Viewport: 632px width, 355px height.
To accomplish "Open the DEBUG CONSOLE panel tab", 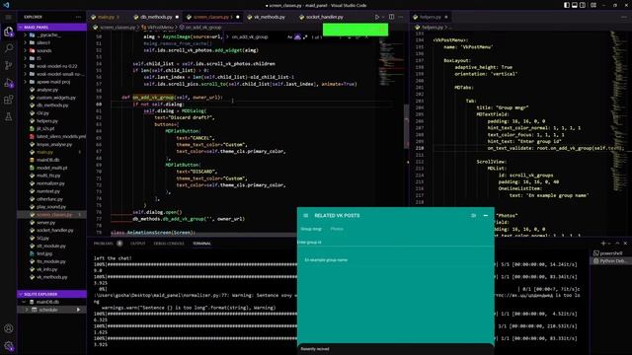I will (169, 244).
